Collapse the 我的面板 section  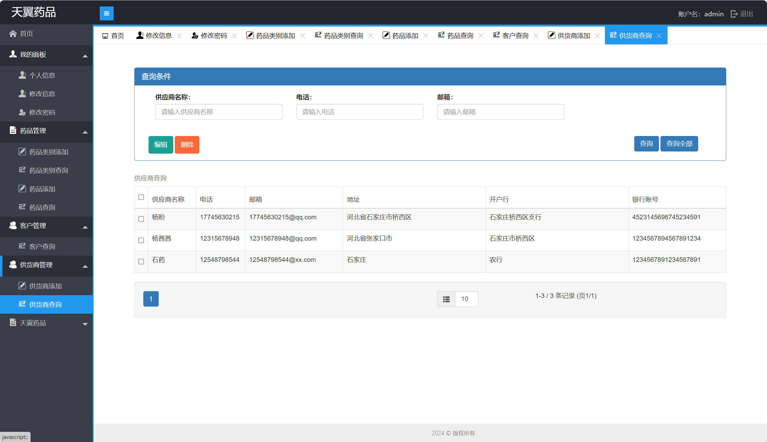pos(85,56)
